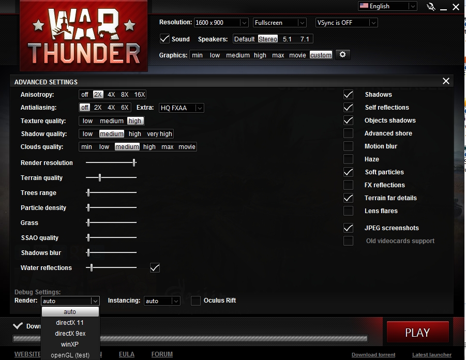Click the Water reflections slider handle
466x360 pixels.
tap(92, 267)
